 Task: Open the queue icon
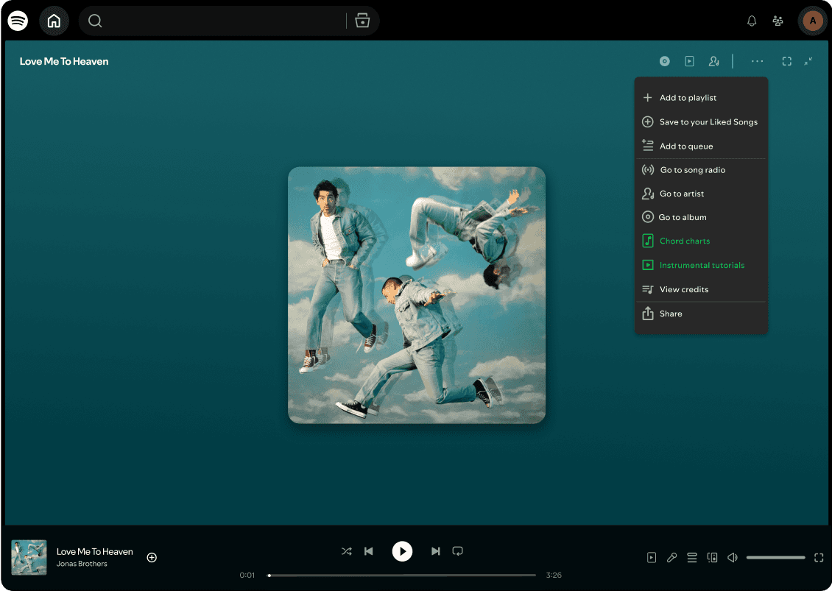pos(692,558)
